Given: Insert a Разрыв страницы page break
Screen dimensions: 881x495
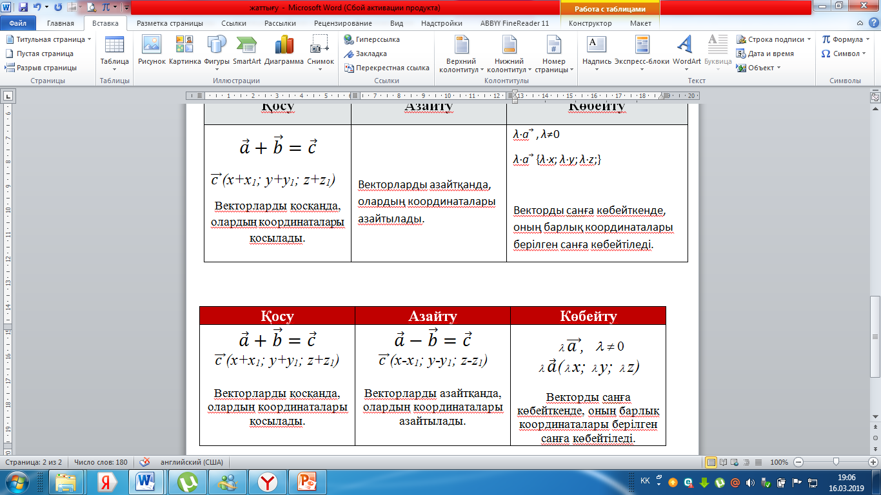Looking at the screenshot, I should coord(41,68).
